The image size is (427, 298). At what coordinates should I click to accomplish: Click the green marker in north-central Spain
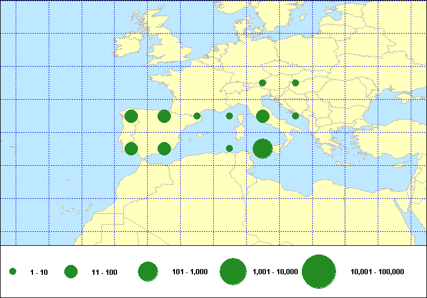[164, 116]
